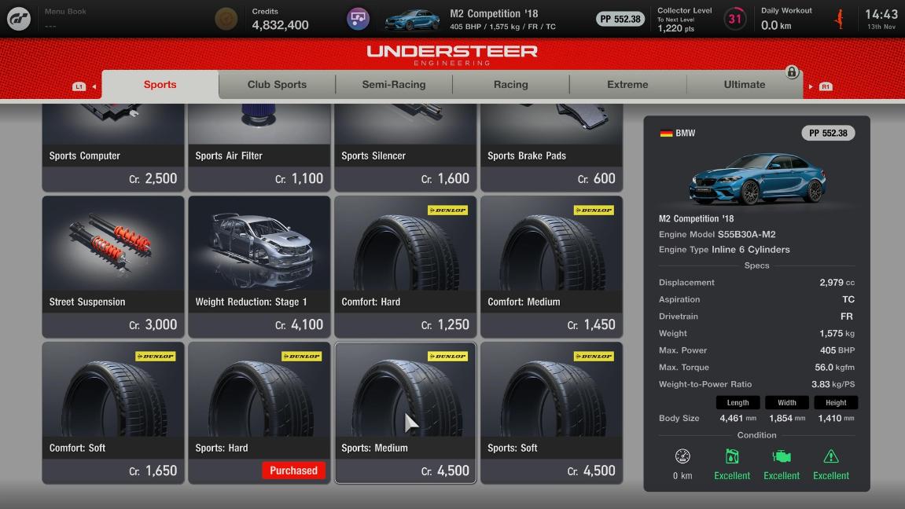Toggle the Width body size measurement

[x=786, y=402]
